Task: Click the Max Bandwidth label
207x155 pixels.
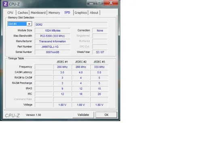Action: pos(23,36)
